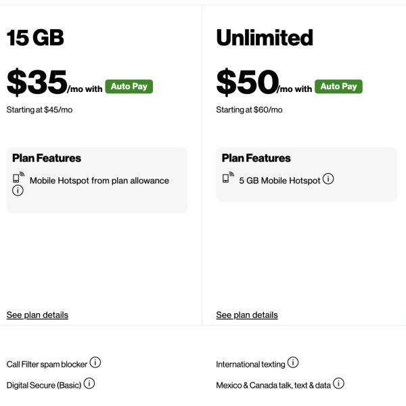Select the 15 GB plan heading
Screen dimensions: 406x406
click(x=35, y=38)
